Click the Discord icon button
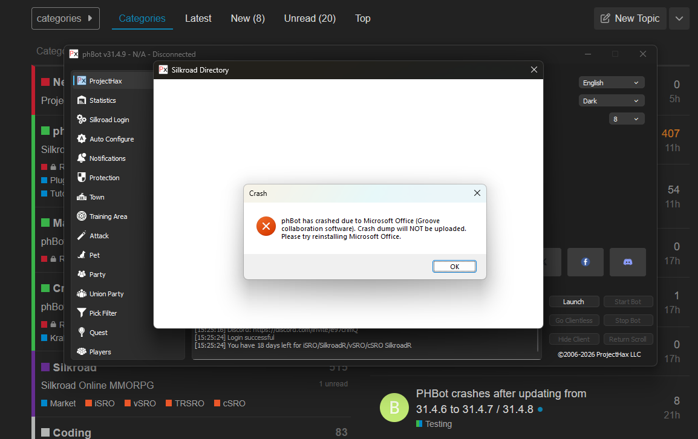This screenshot has height=439, width=698. click(x=627, y=262)
